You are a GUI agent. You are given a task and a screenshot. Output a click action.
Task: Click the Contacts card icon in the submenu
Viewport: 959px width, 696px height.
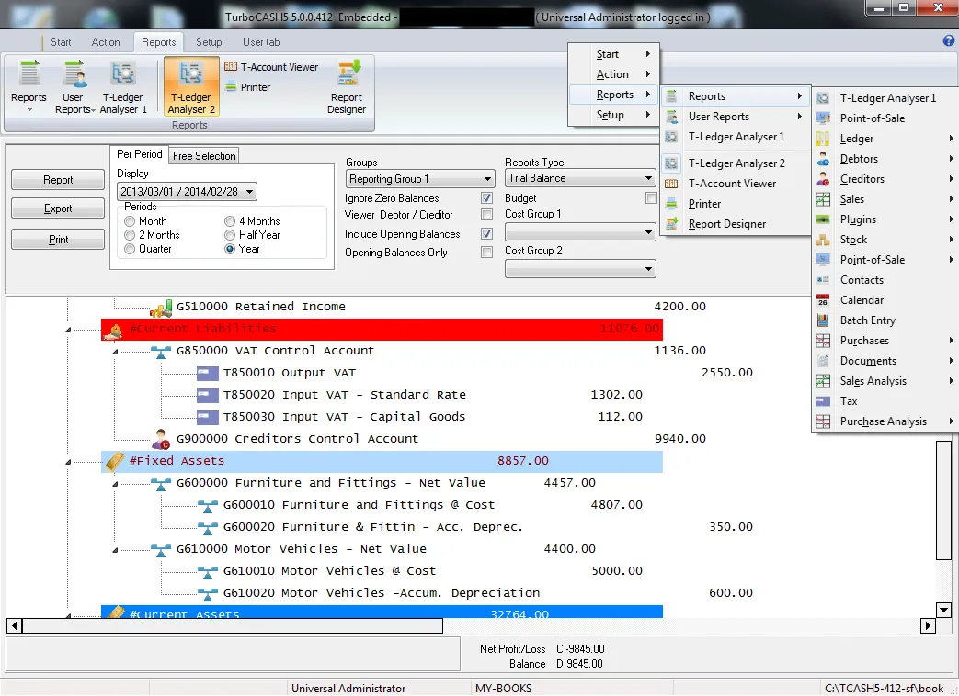[x=823, y=280]
